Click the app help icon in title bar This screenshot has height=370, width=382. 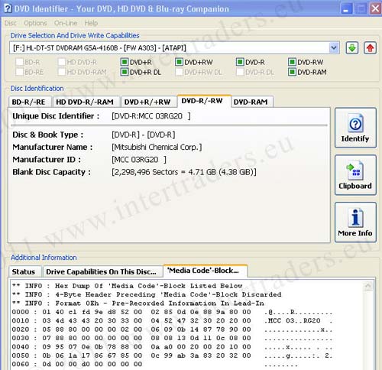8,8
